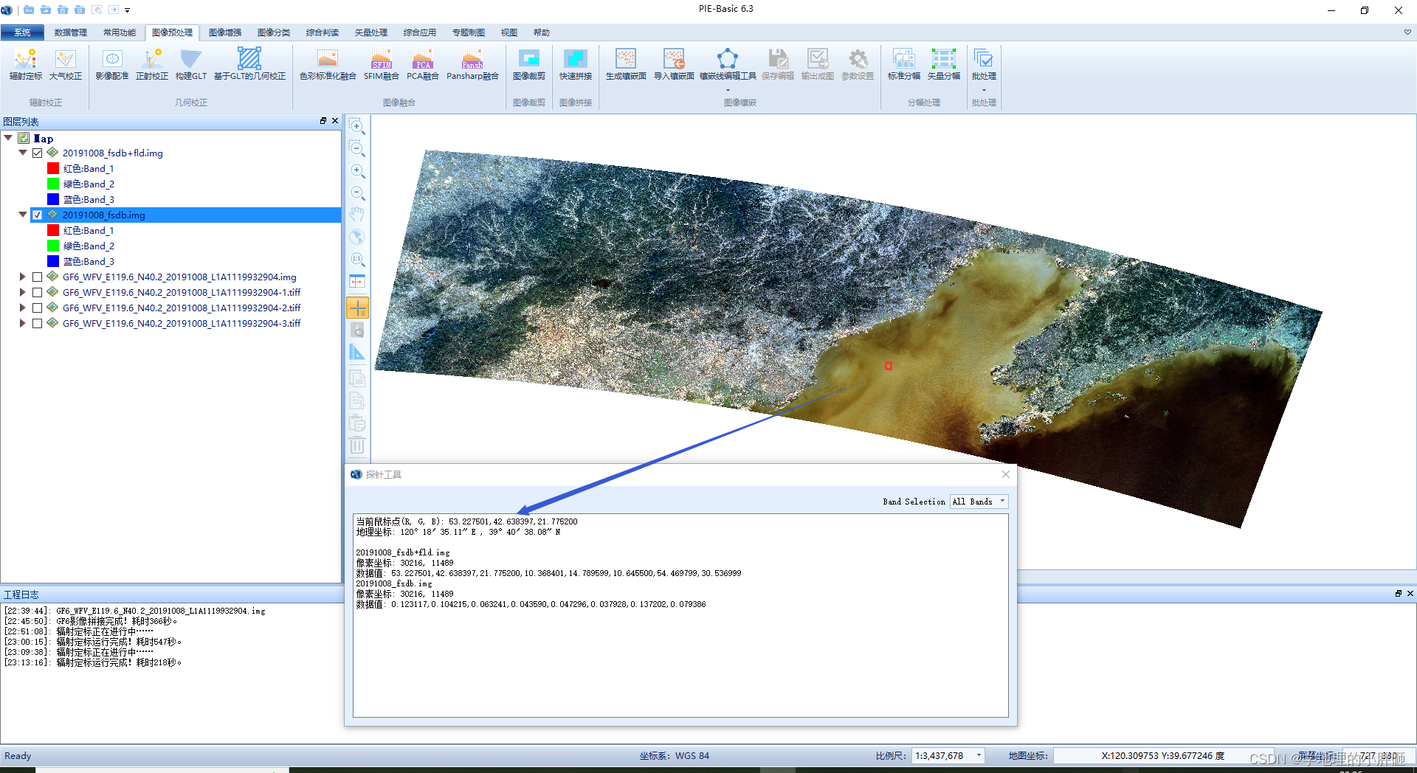Expand the L1A1119932904-3.tiff layer node
The image size is (1417, 773).
point(23,323)
